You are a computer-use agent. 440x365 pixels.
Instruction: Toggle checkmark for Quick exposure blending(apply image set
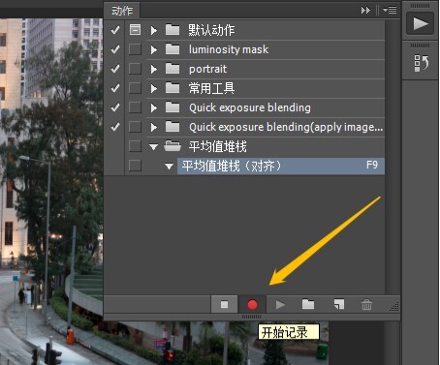tap(115, 127)
